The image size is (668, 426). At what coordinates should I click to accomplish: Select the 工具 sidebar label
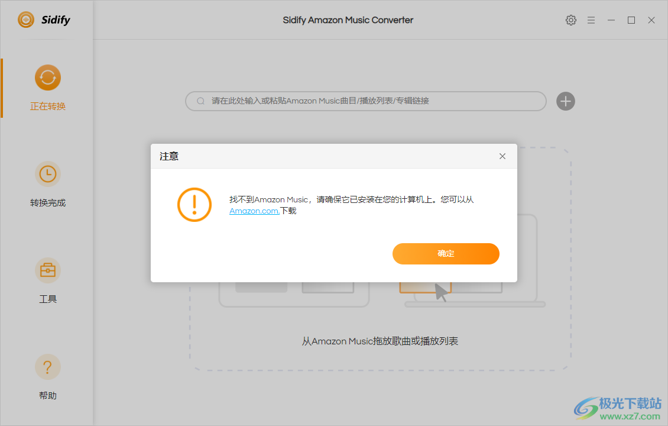point(48,299)
